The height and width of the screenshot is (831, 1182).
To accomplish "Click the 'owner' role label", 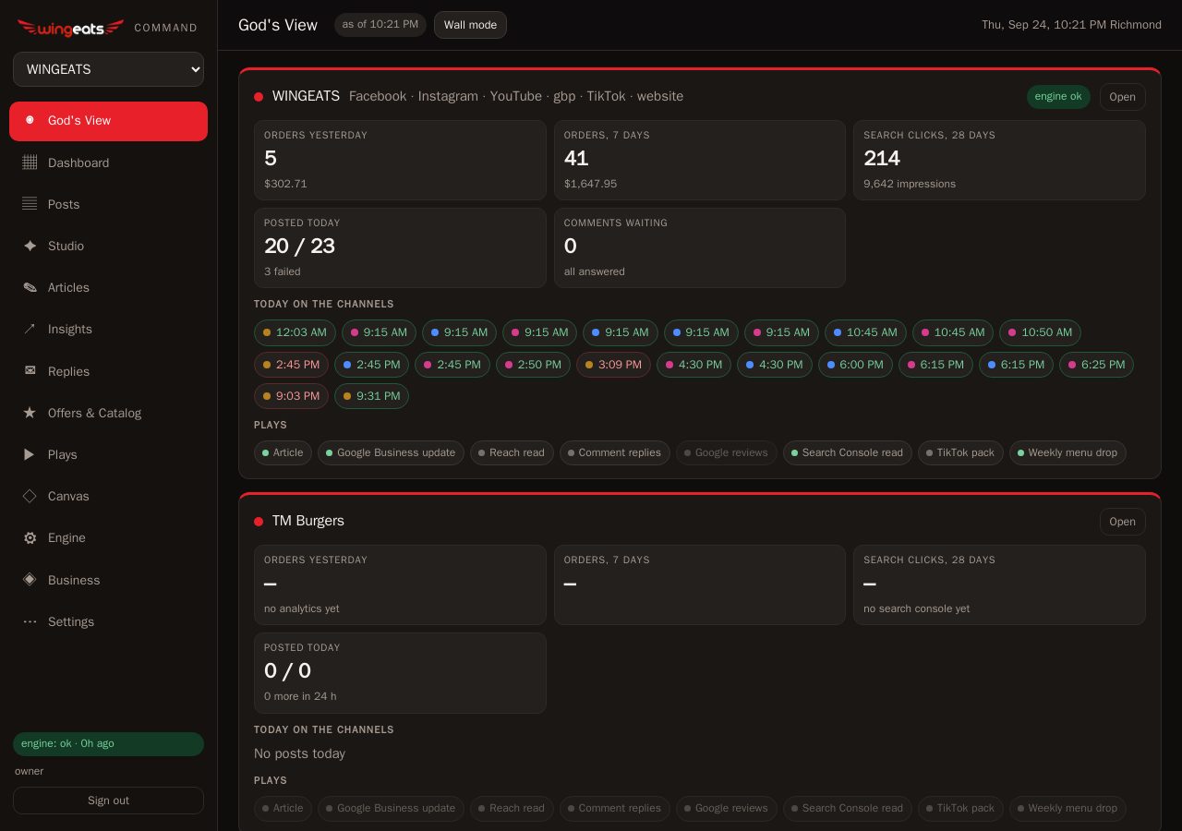I will click(29, 771).
